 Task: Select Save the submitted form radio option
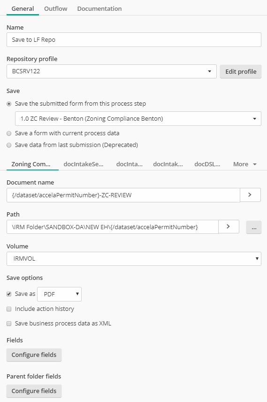pyautogui.click(x=9, y=104)
